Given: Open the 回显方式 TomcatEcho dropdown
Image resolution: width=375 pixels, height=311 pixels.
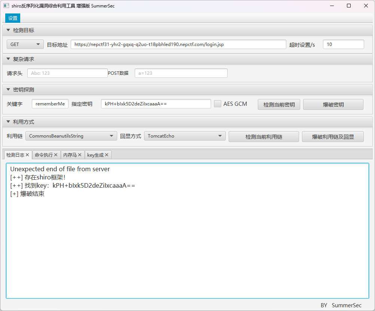Looking at the screenshot, I should 185,136.
